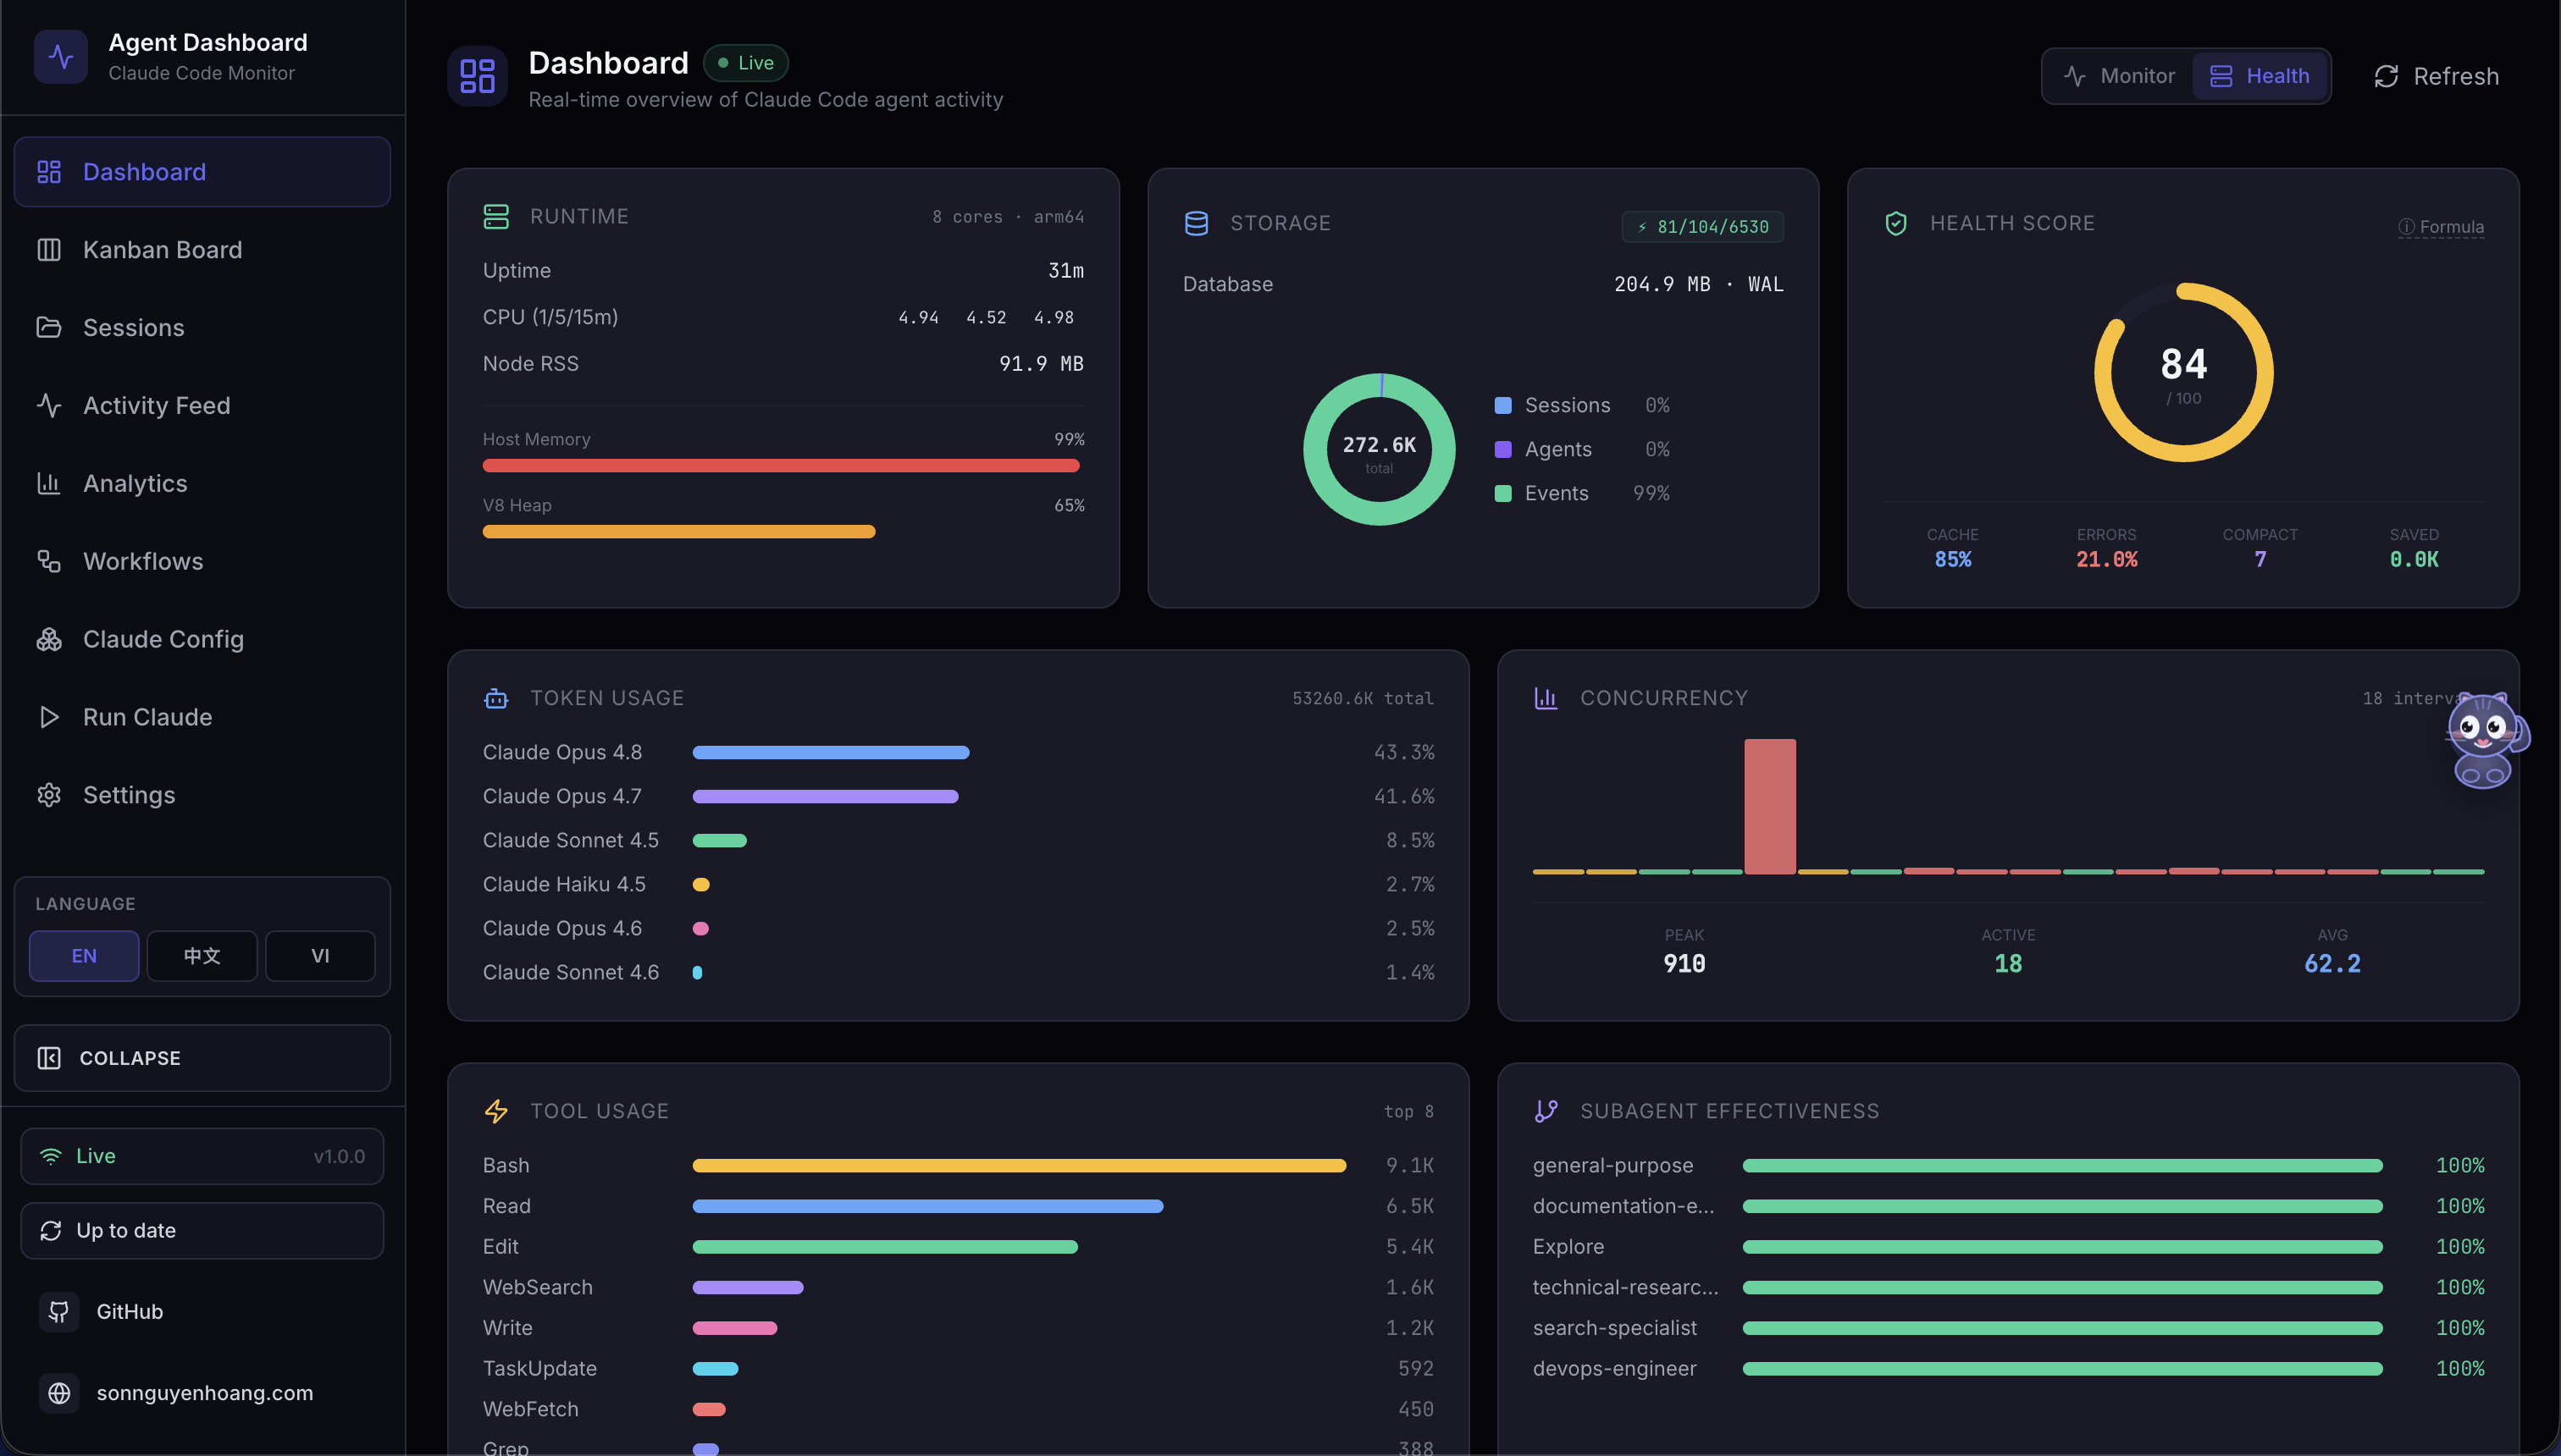The width and height of the screenshot is (2561, 1456).
Task: Go to Activity Feed
Action: click(202, 406)
